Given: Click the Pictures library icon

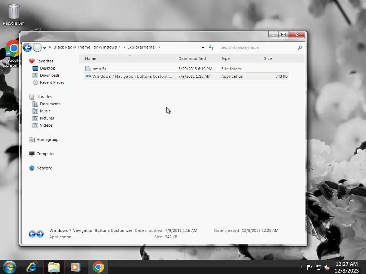Looking at the screenshot, I should point(35,118).
